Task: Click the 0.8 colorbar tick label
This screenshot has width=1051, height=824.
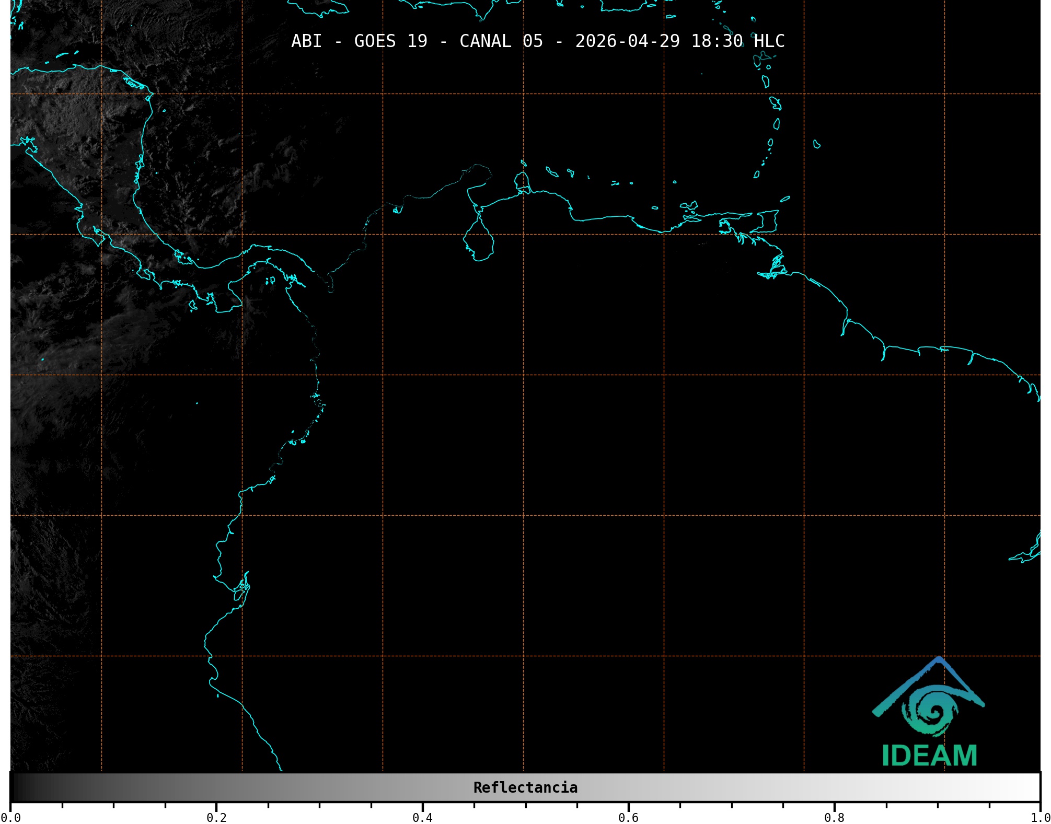Action: 834,818
